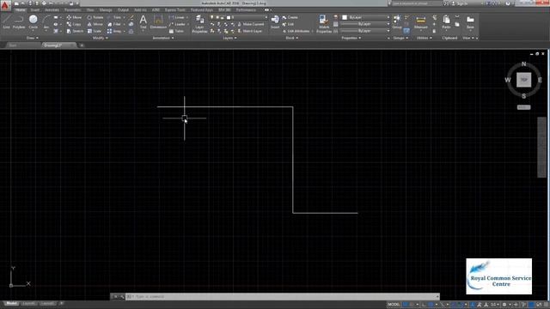
Task: Click the keyword search box
Action: click(416, 3)
